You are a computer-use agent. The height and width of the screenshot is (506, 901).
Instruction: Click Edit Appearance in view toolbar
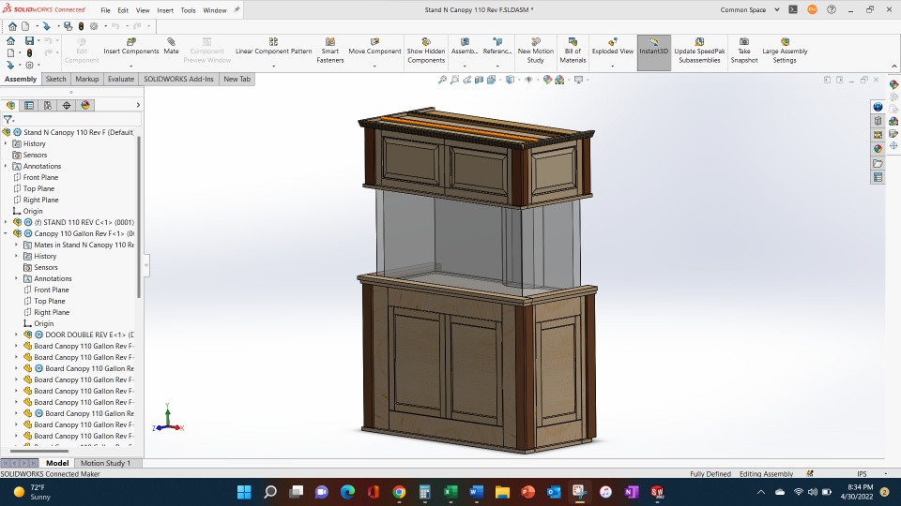point(547,80)
